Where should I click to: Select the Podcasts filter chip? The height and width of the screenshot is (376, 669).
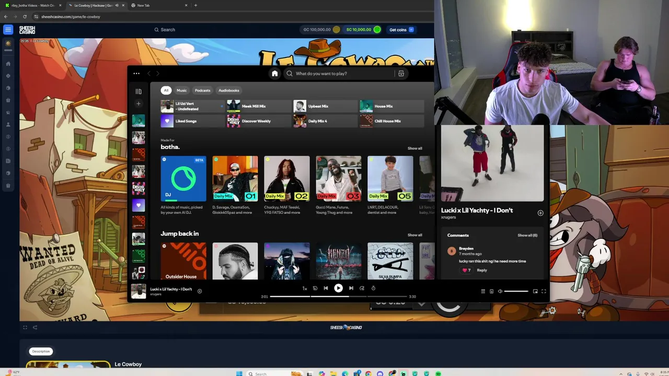point(202,90)
